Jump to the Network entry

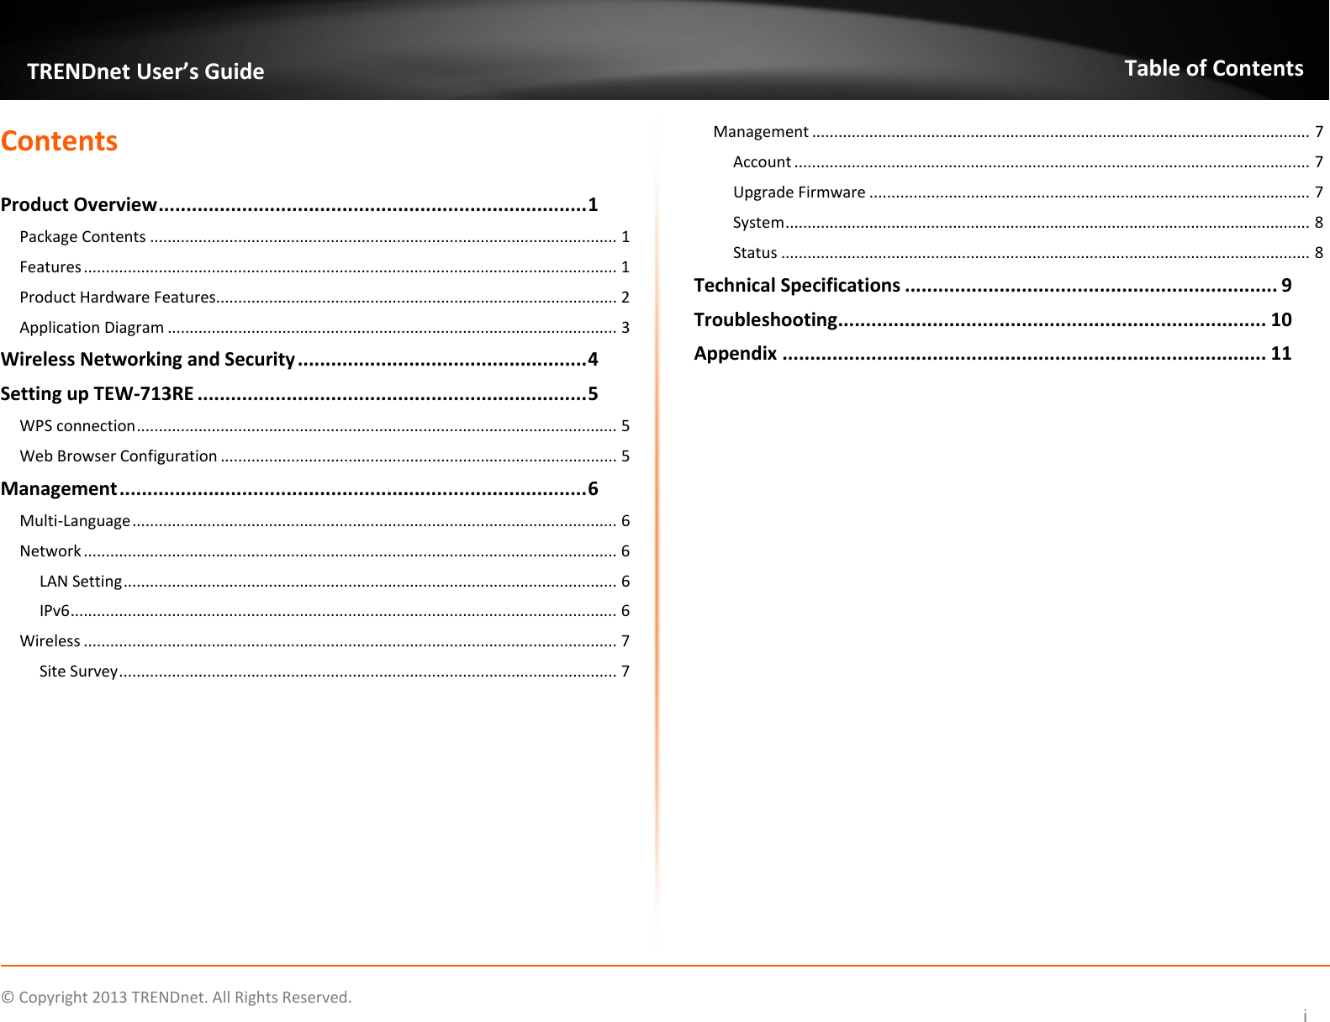click(325, 551)
